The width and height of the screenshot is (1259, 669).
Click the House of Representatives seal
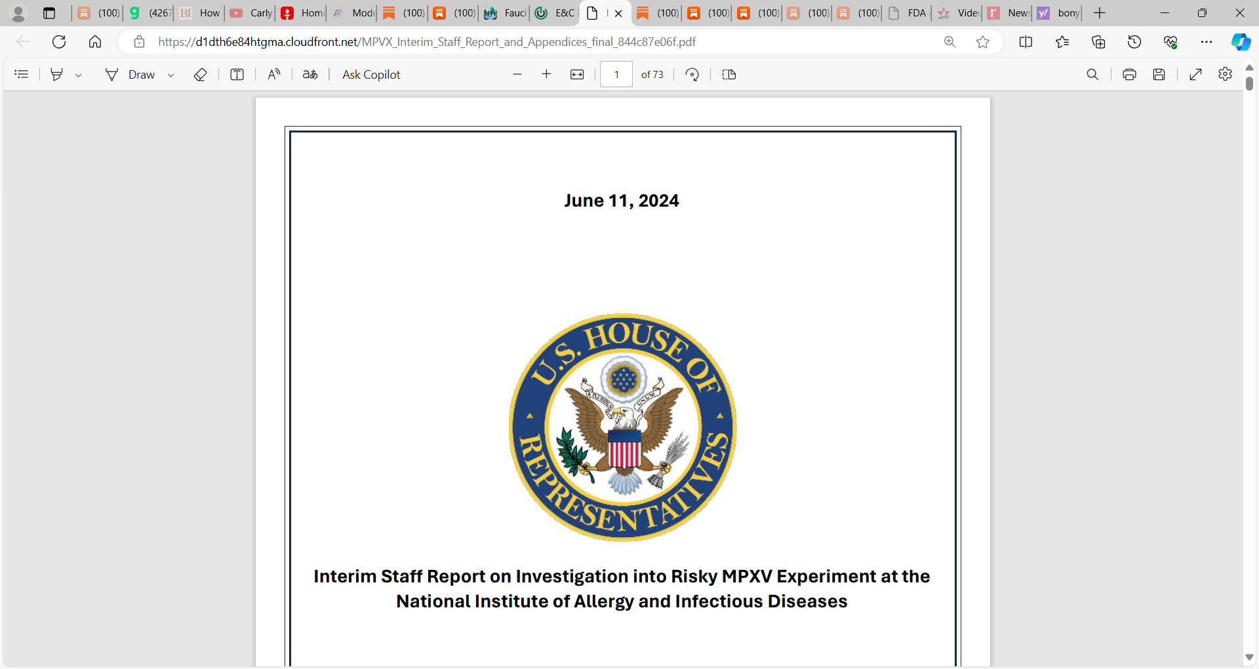point(623,428)
